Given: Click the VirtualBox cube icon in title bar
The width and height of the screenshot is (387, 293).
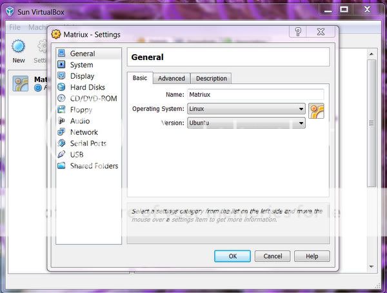Looking at the screenshot, I should coord(10,12).
